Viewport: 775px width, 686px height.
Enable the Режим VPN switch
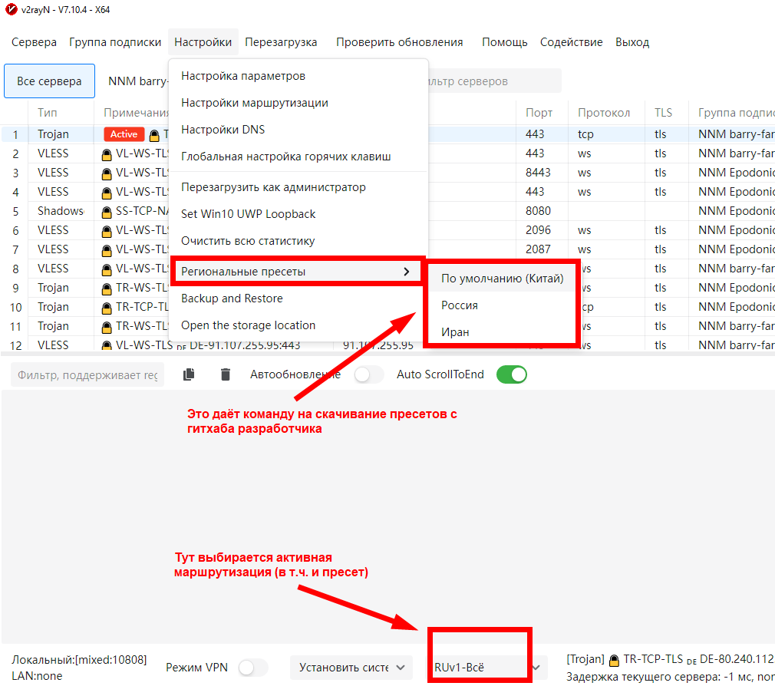click(253, 668)
